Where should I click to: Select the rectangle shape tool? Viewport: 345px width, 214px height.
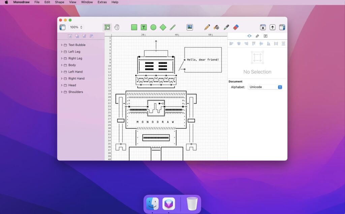(x=134, y=27)
